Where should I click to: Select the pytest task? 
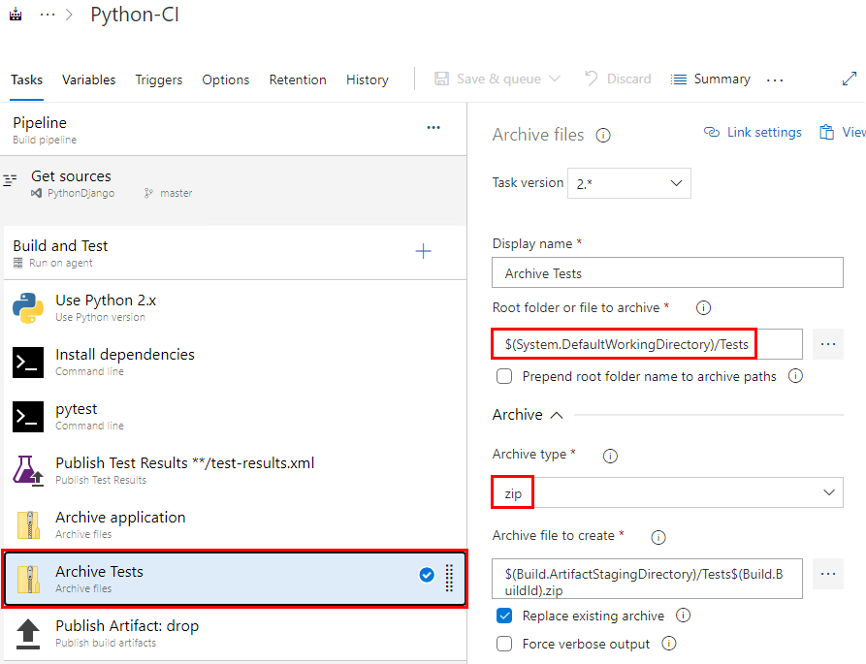click(x=235, y=417)
